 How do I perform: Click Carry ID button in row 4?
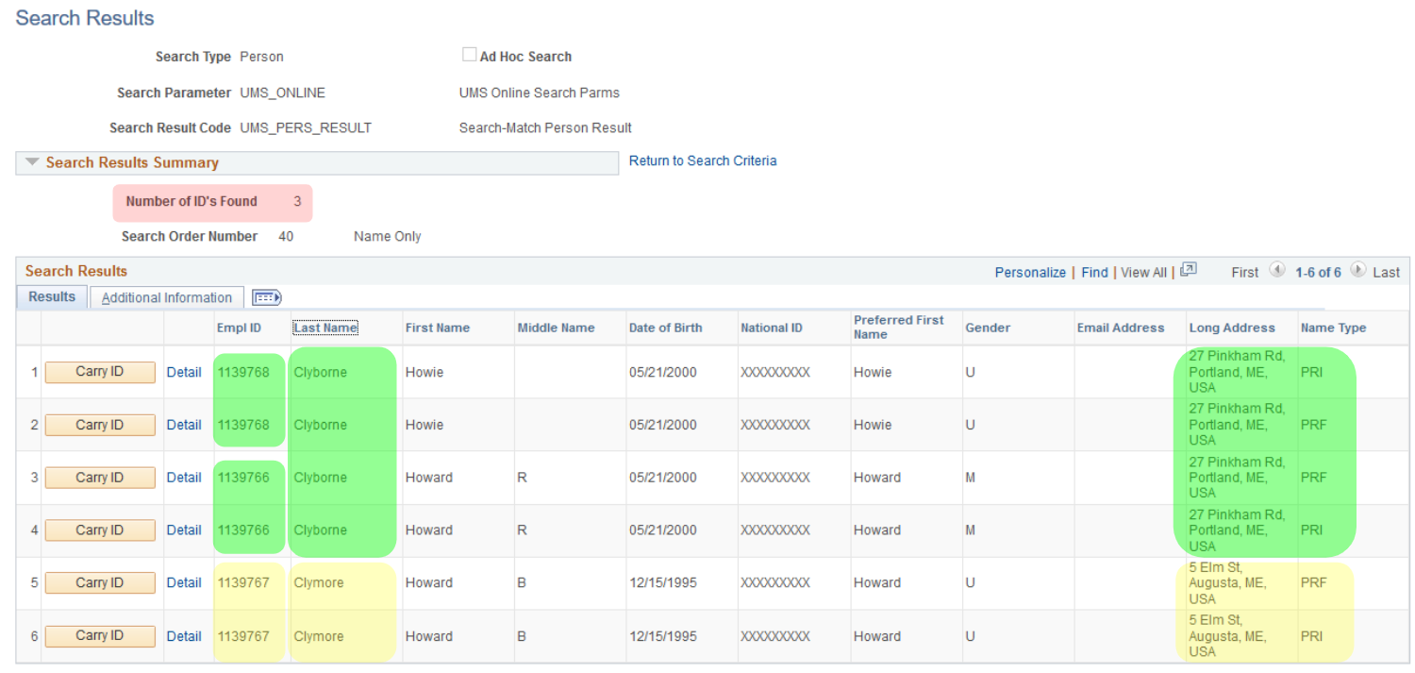100,530
